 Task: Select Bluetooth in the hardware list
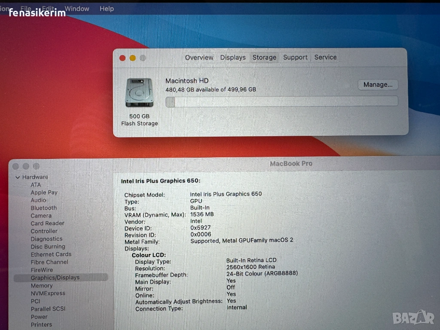point(43,208)
